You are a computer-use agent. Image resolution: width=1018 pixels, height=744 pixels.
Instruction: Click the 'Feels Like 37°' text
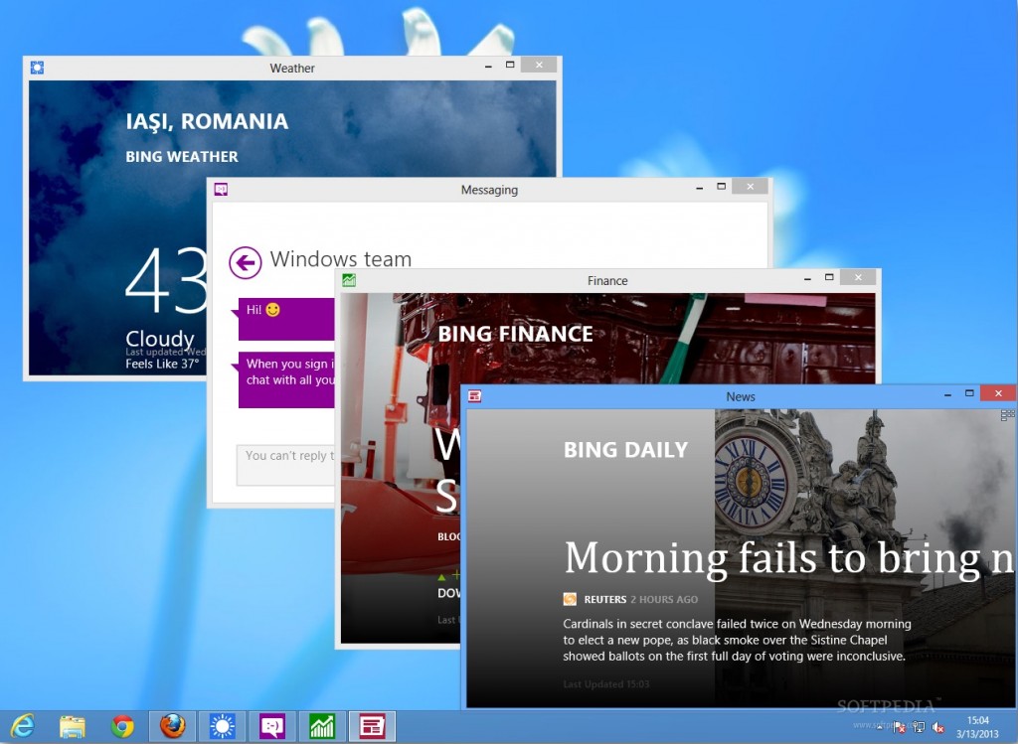pos(162,364)
